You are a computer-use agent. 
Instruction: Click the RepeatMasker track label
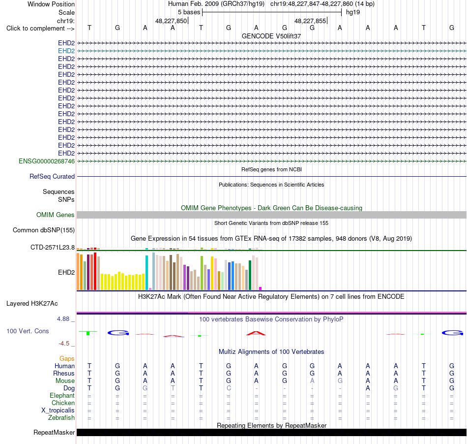pos(54,432)
